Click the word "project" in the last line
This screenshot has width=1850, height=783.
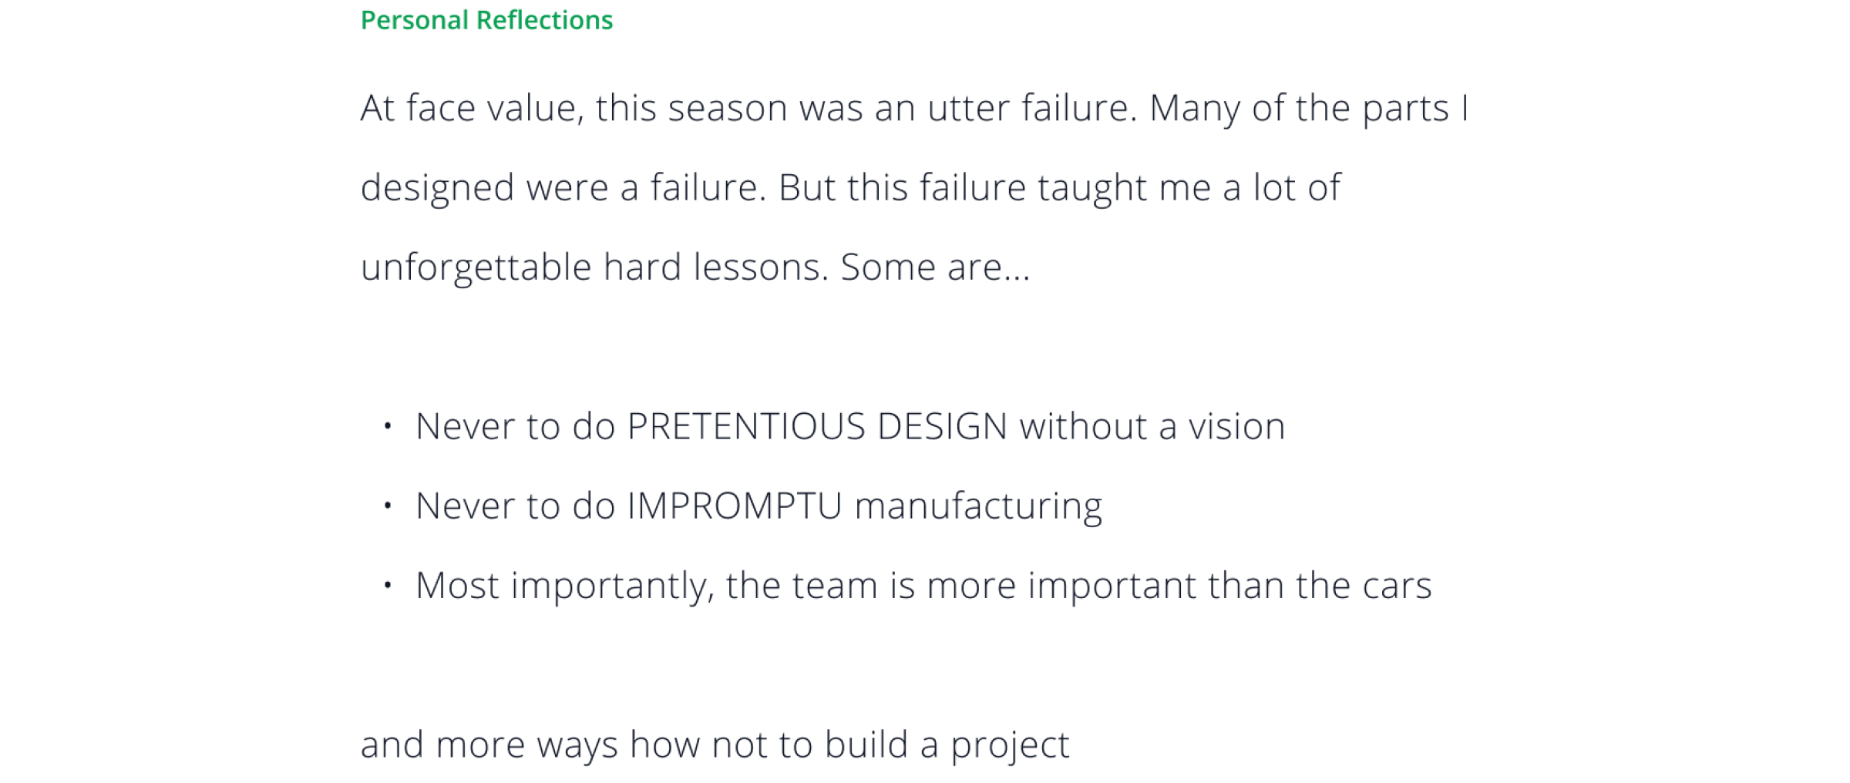pos(1010,745)
